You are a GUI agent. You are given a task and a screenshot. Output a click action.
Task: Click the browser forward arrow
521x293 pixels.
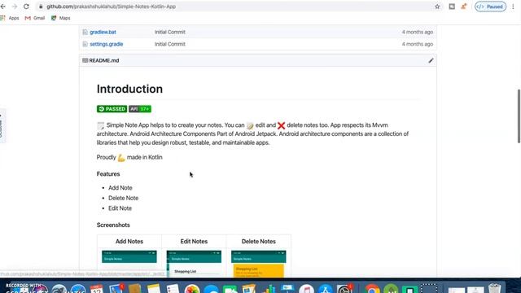click(15, 7)
